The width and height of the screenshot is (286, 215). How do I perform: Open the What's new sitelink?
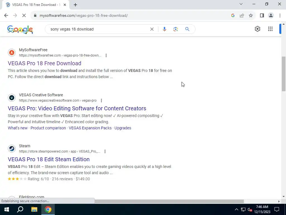coord(18,128)
